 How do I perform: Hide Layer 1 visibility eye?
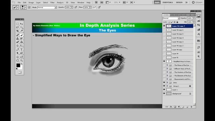pos(164,90)
